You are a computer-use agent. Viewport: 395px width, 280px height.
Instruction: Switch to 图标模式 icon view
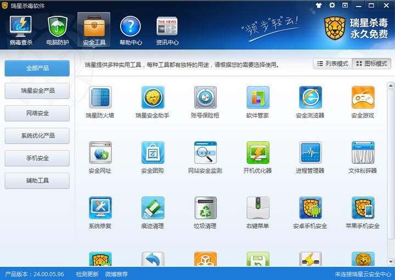[x=371, y=64]
